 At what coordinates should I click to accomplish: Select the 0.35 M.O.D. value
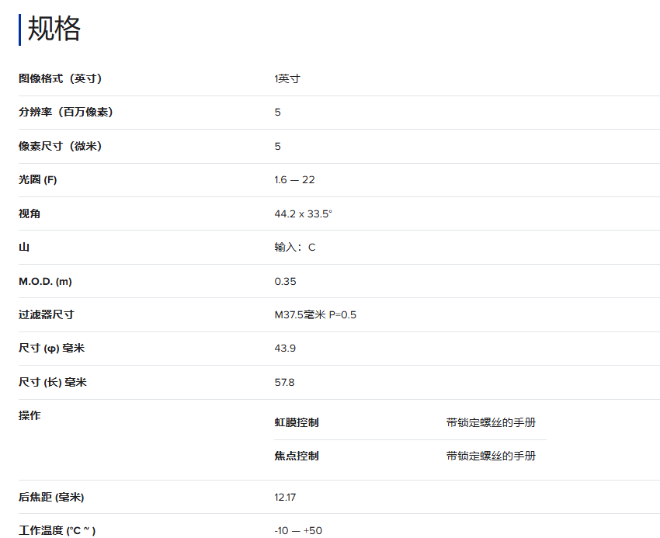pos(285,281)
